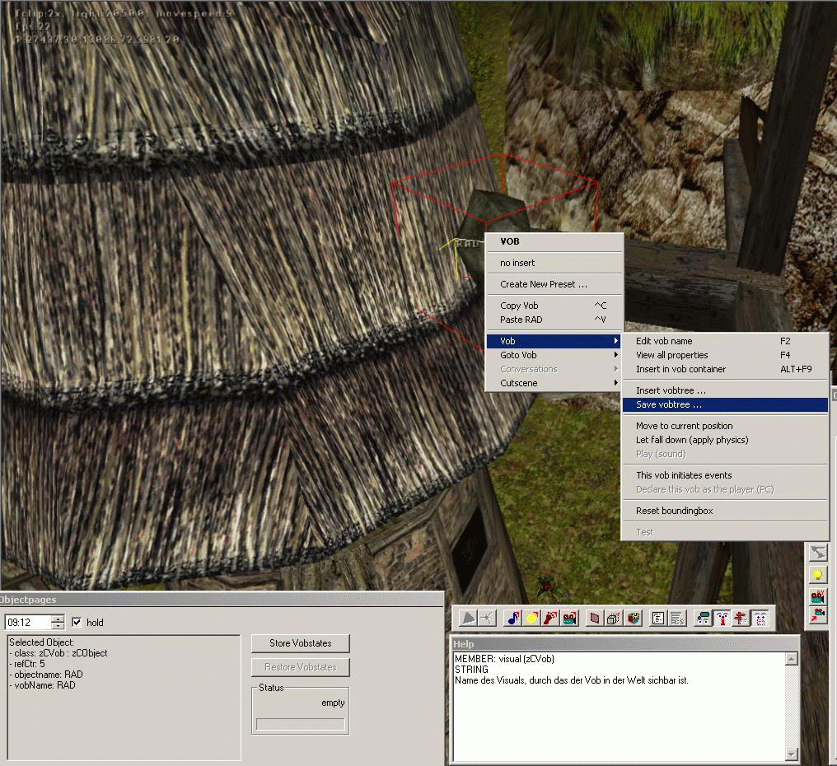Click the blue music note sound icon
The image size is (837, 766).
click(513, 618)
